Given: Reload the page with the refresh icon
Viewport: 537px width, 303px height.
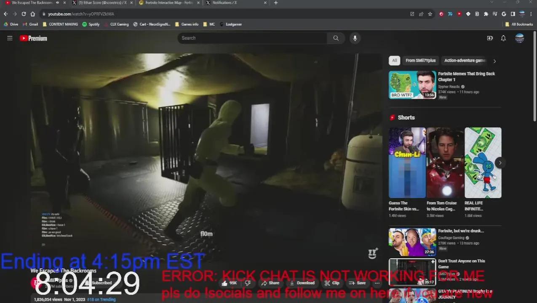Looking at the screenshot, I should [x=24, y=14].
